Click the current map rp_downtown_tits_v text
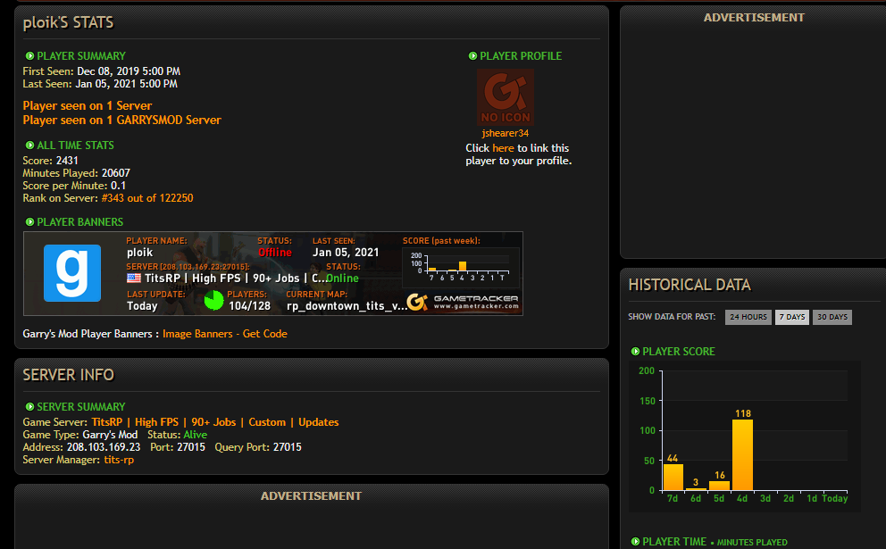The image size is (886, 549). point(347,306)
